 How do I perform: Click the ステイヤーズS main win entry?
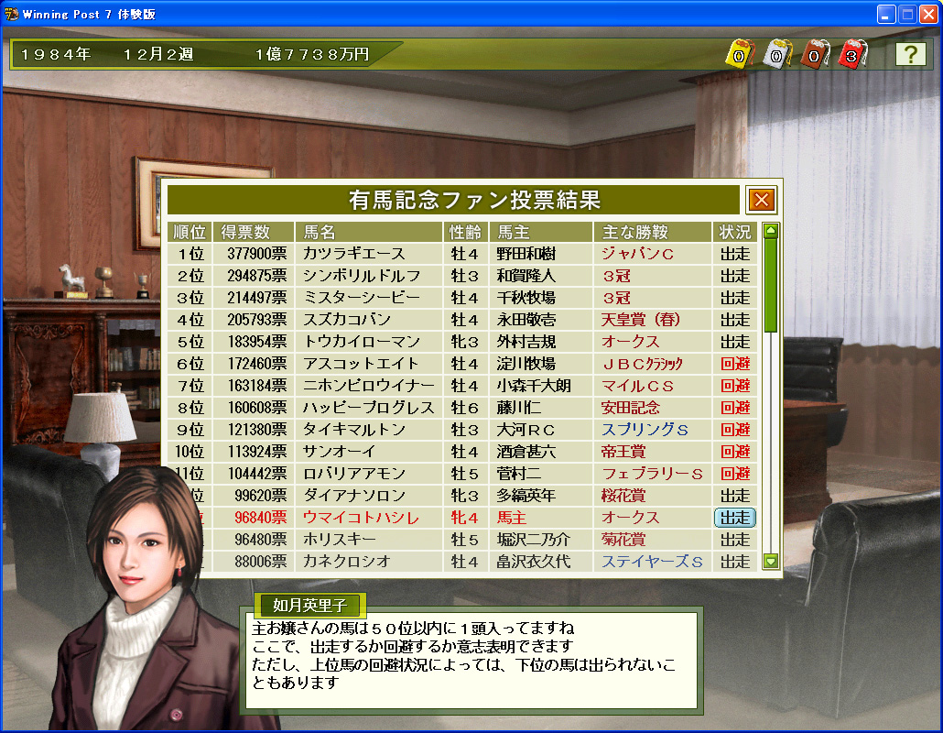[652, 562]
